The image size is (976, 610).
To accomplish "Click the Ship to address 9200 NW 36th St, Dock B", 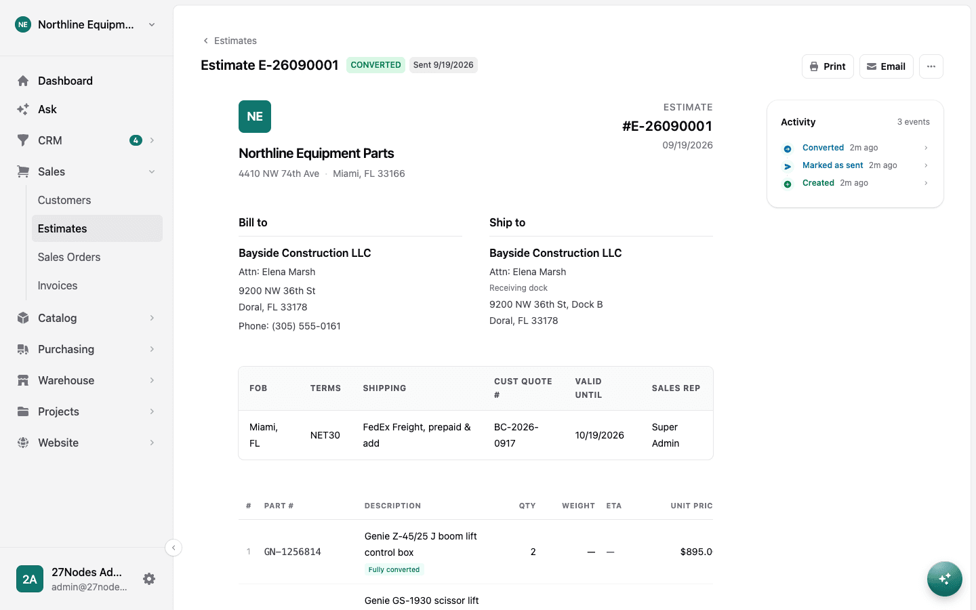I will (x=546, y=304).
